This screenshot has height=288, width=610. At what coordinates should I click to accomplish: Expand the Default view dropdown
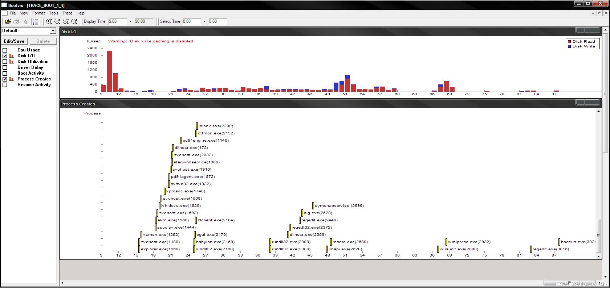tap(53, 31)
